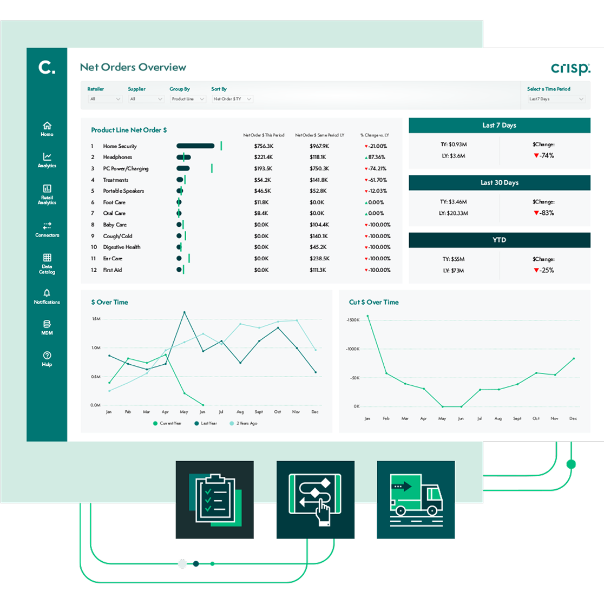This screenshot has width=604, height=604.
Task: Expand the Retailer dropdown
Action: pos(106,99)
